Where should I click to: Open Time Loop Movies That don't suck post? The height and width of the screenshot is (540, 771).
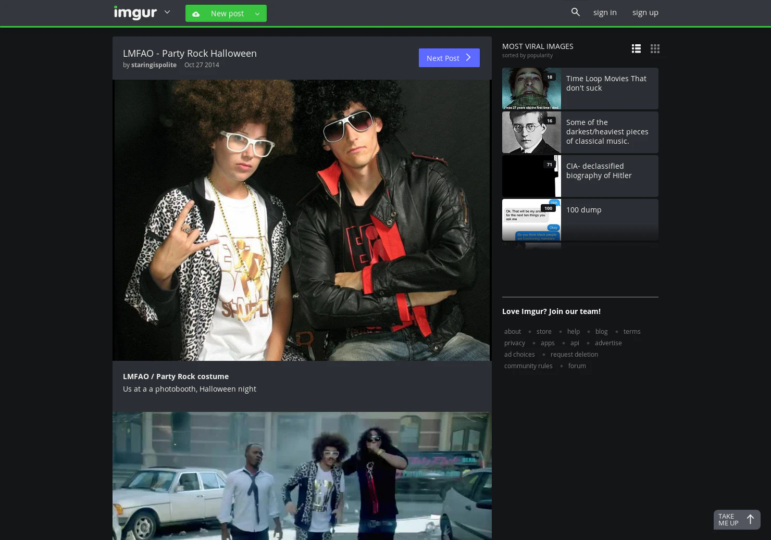click(606, 83)
